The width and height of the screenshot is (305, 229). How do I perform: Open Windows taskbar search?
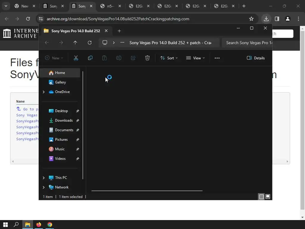click(x=16, y=225)
